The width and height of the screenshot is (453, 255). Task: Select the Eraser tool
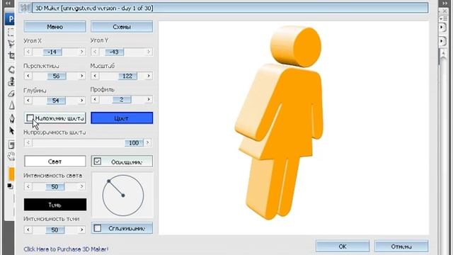11,93
